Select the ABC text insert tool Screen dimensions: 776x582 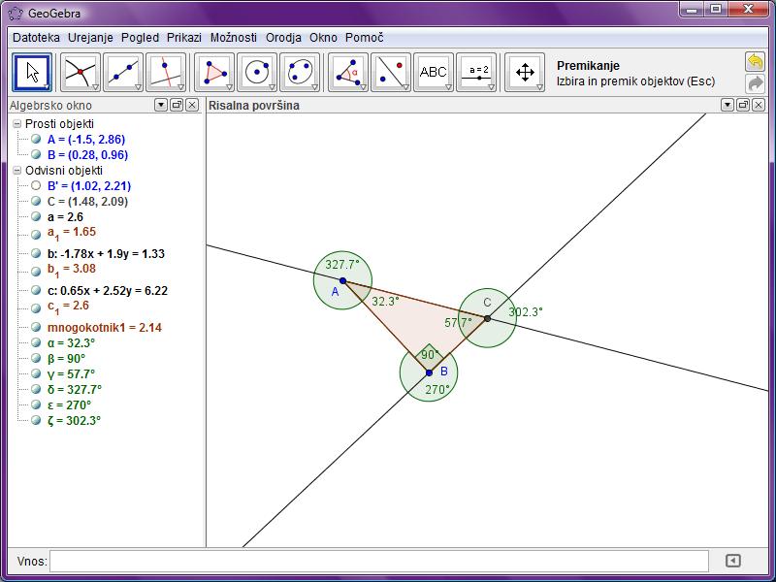coord(433,73)
